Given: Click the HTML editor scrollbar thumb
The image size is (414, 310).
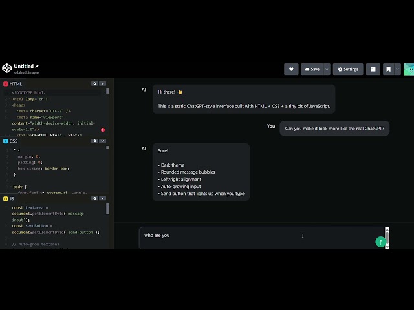Looking at the screenshot, I should click(x=107, y=91).
